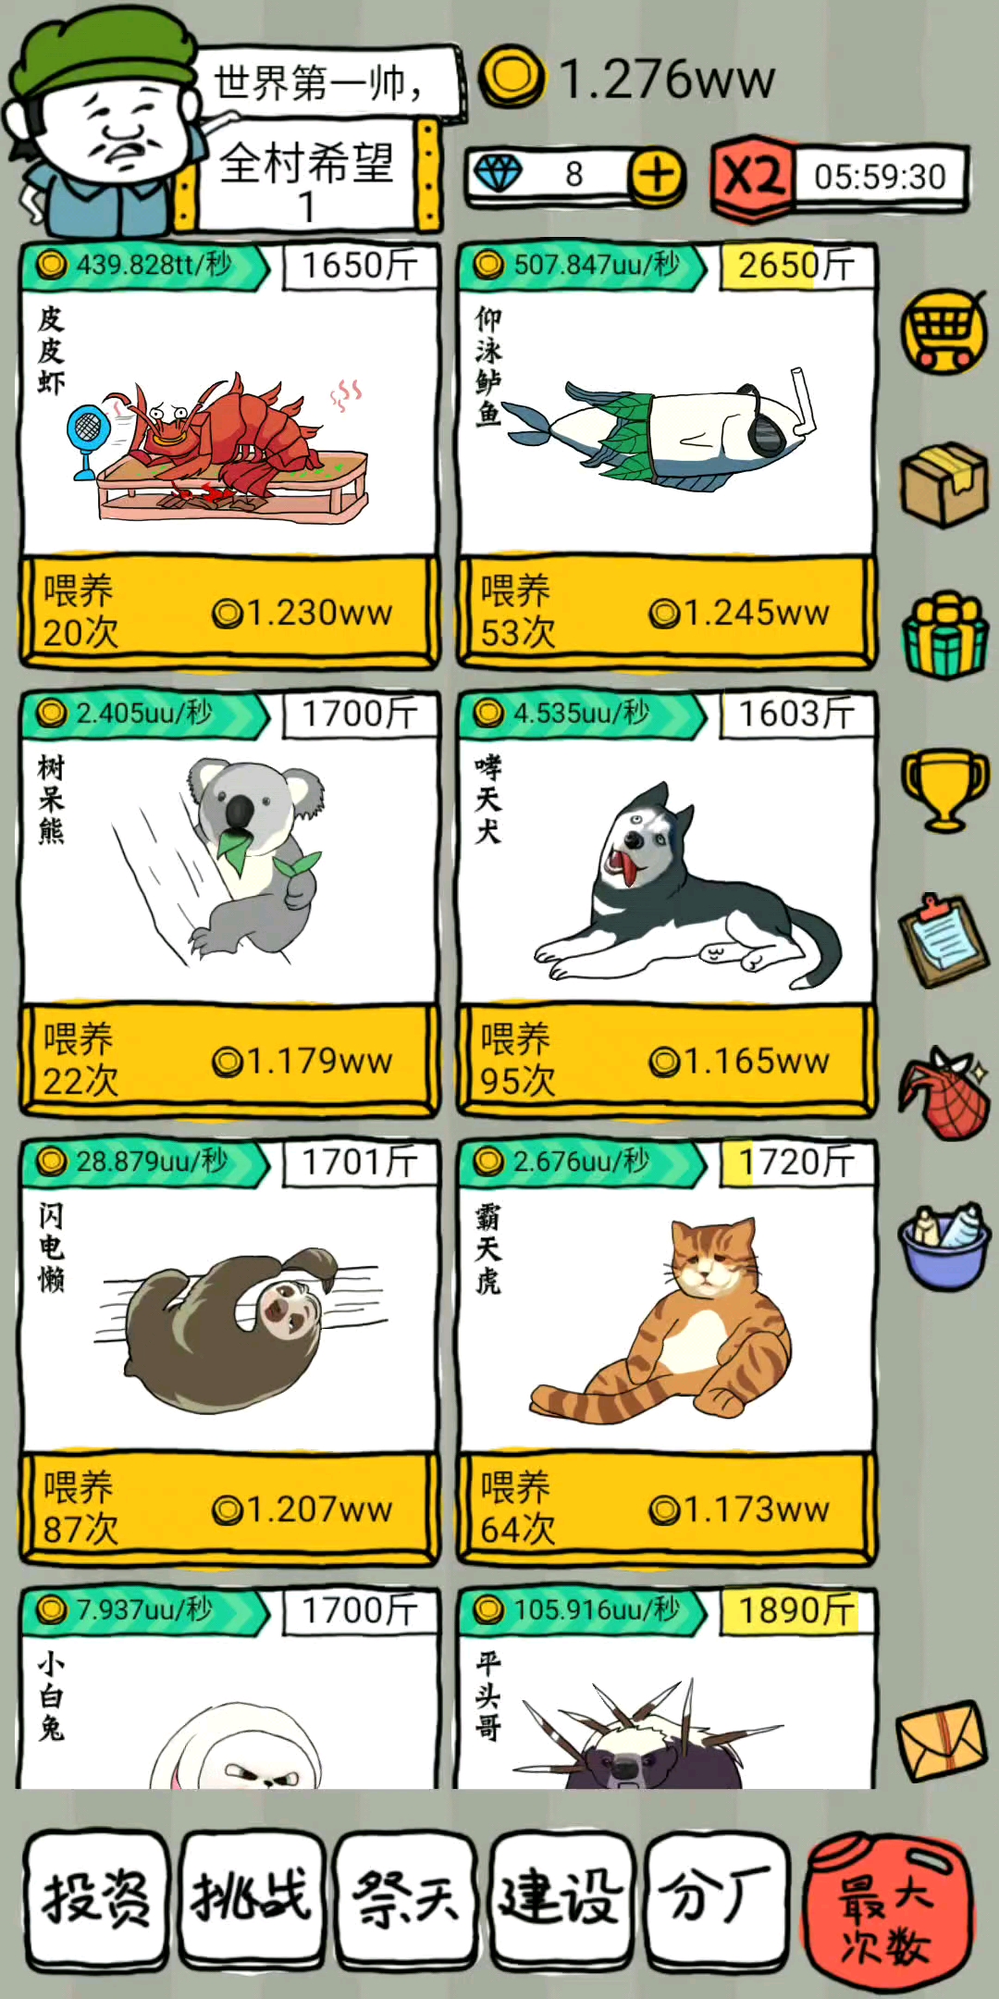Feed 皮皮虾 for 1.230ww
The width and height of the screenshot is (999, 1999).
point(229,612)
